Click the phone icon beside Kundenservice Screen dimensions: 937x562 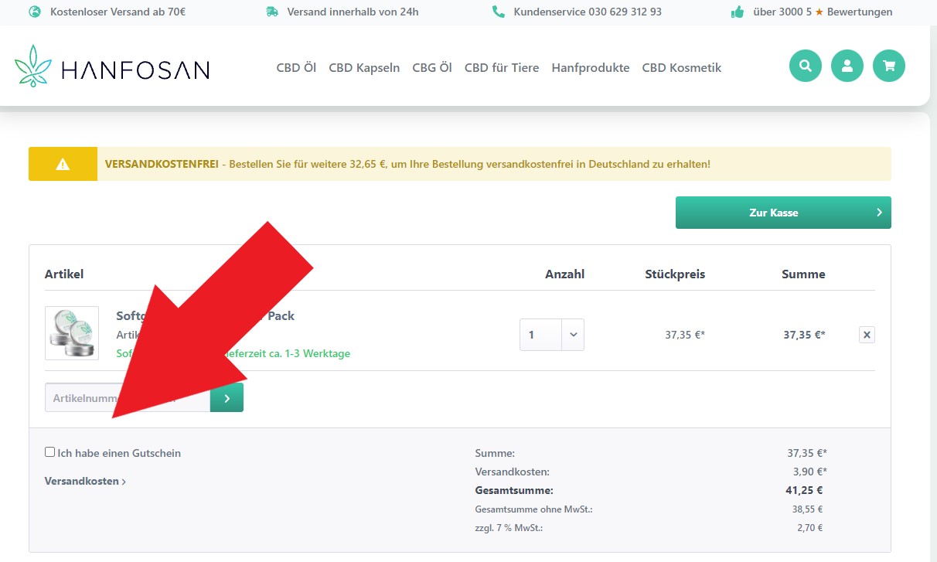pyautogui.click(x=498, y=12)
